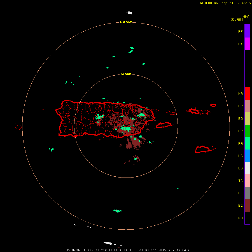Click the GC gray legend color swatch
This screenshot has width=252, height=252.
pyautogui.click(x=247, y=193)
